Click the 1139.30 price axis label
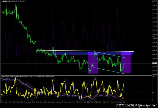 coord(155,26)
